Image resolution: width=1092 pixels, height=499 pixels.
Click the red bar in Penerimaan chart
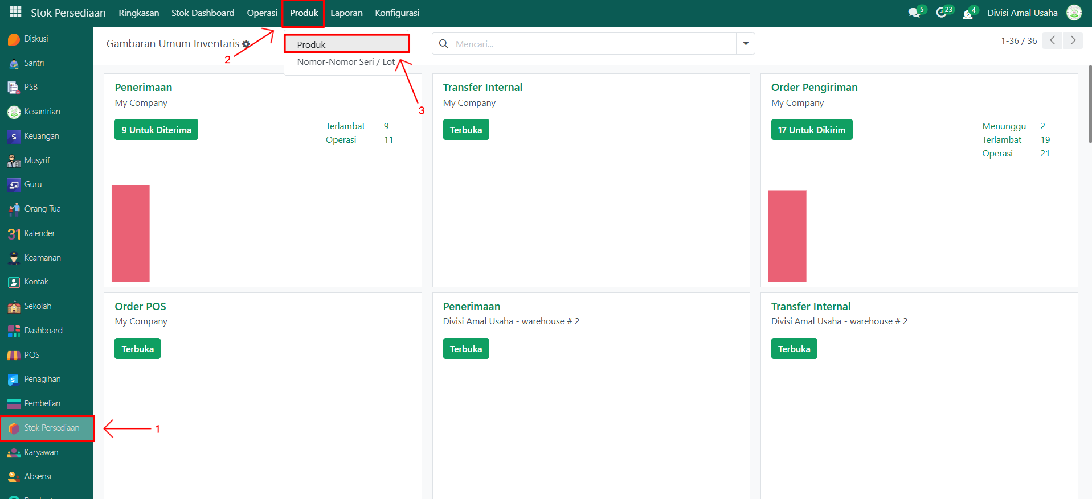[130, 233]
